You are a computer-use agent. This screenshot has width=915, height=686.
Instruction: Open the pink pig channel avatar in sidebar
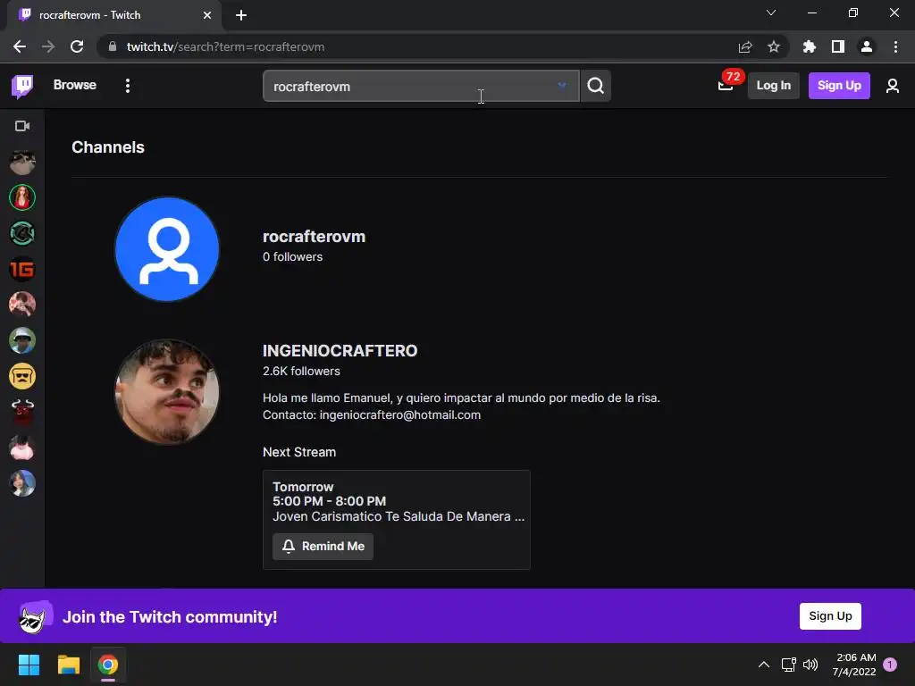coord(22,448)
